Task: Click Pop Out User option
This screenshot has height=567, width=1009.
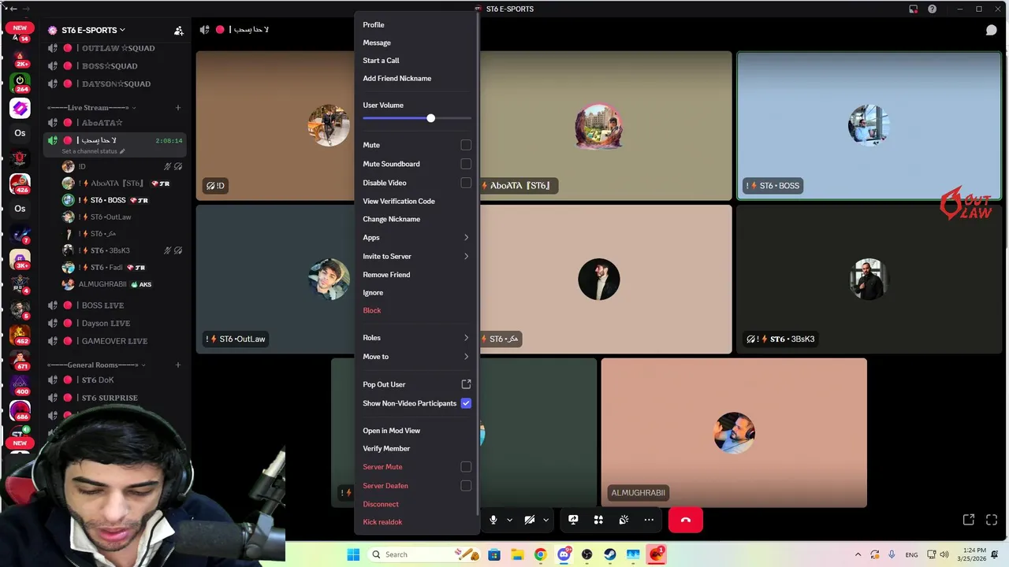Action: 416,384
